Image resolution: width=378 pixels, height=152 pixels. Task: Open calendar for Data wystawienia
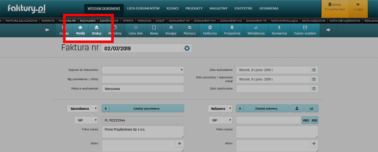coord(314,70)
